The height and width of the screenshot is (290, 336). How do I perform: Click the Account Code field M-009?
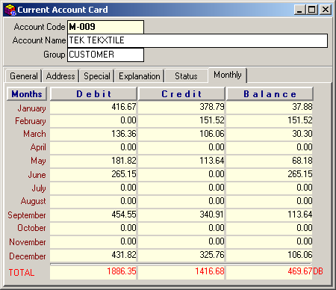(x=105, y=27)
